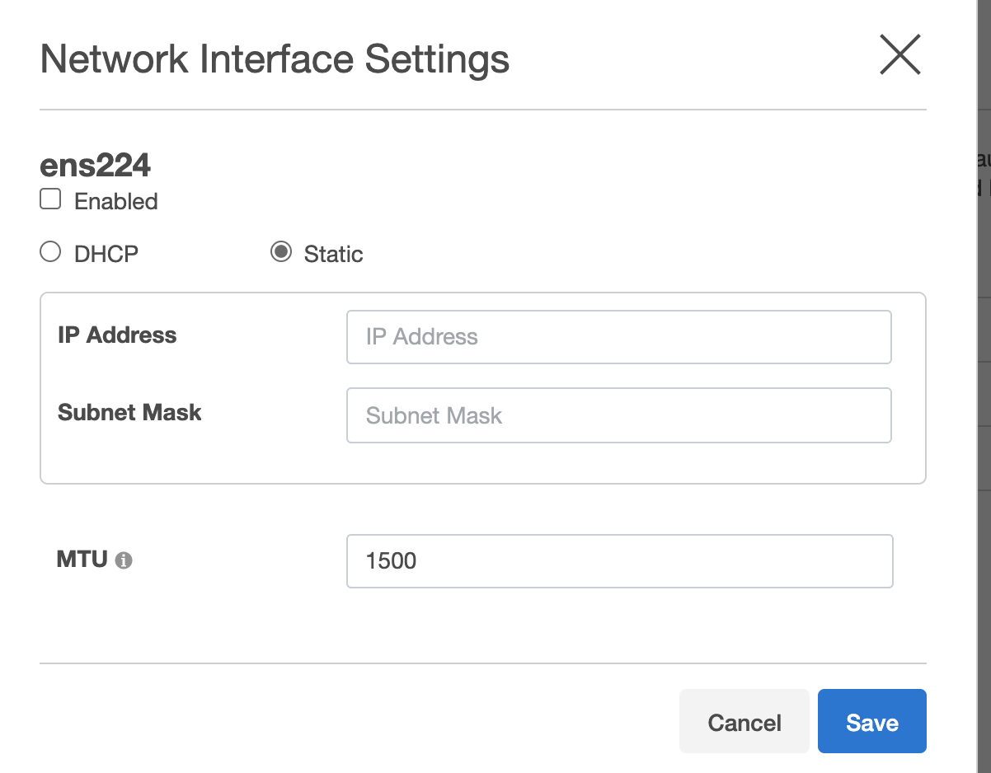991x773 pixels.
Task: Switch addressing mode to DHCP
Action: point(49,251)
